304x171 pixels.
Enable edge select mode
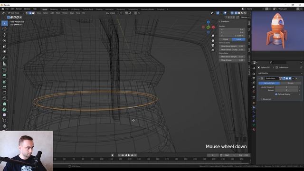pyautogui.click(x=30, y=13)
